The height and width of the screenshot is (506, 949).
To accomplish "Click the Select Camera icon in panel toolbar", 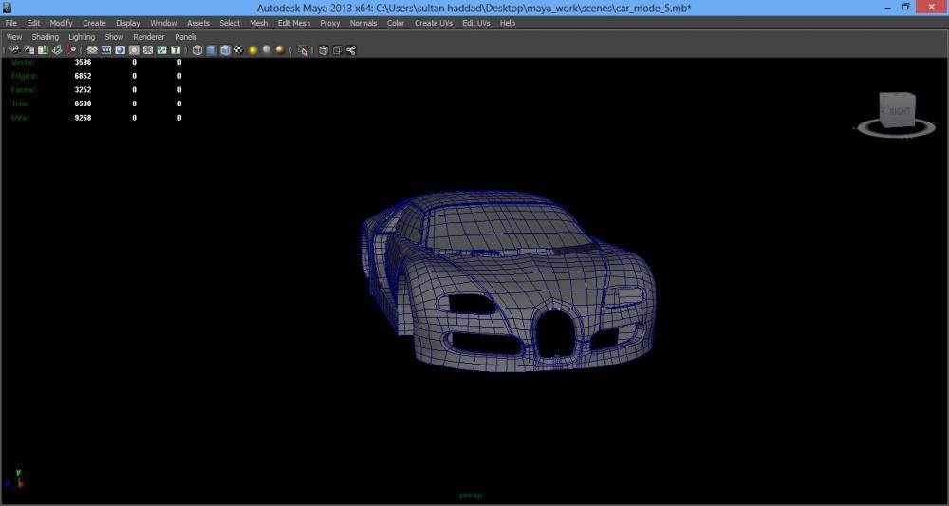I will click(x=14, y=50).
